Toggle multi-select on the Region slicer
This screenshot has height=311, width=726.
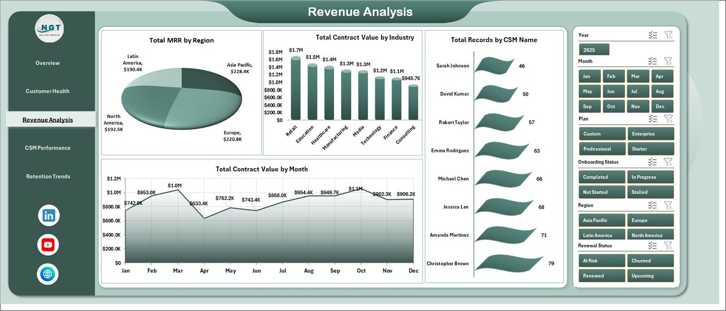click(653, 205)
